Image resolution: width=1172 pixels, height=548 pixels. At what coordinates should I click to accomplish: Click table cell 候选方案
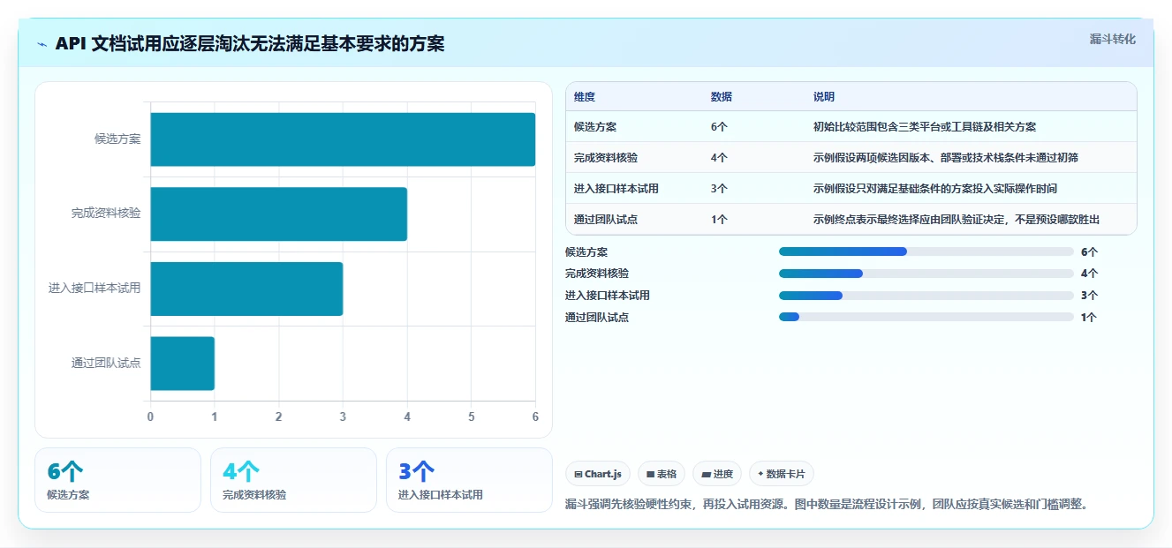click(595, 127)
